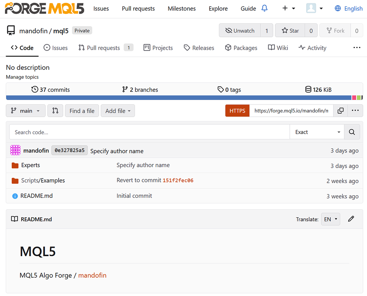Click the blue language statistics bar
The height and width of the screenshot is (296, 367).
179,97
